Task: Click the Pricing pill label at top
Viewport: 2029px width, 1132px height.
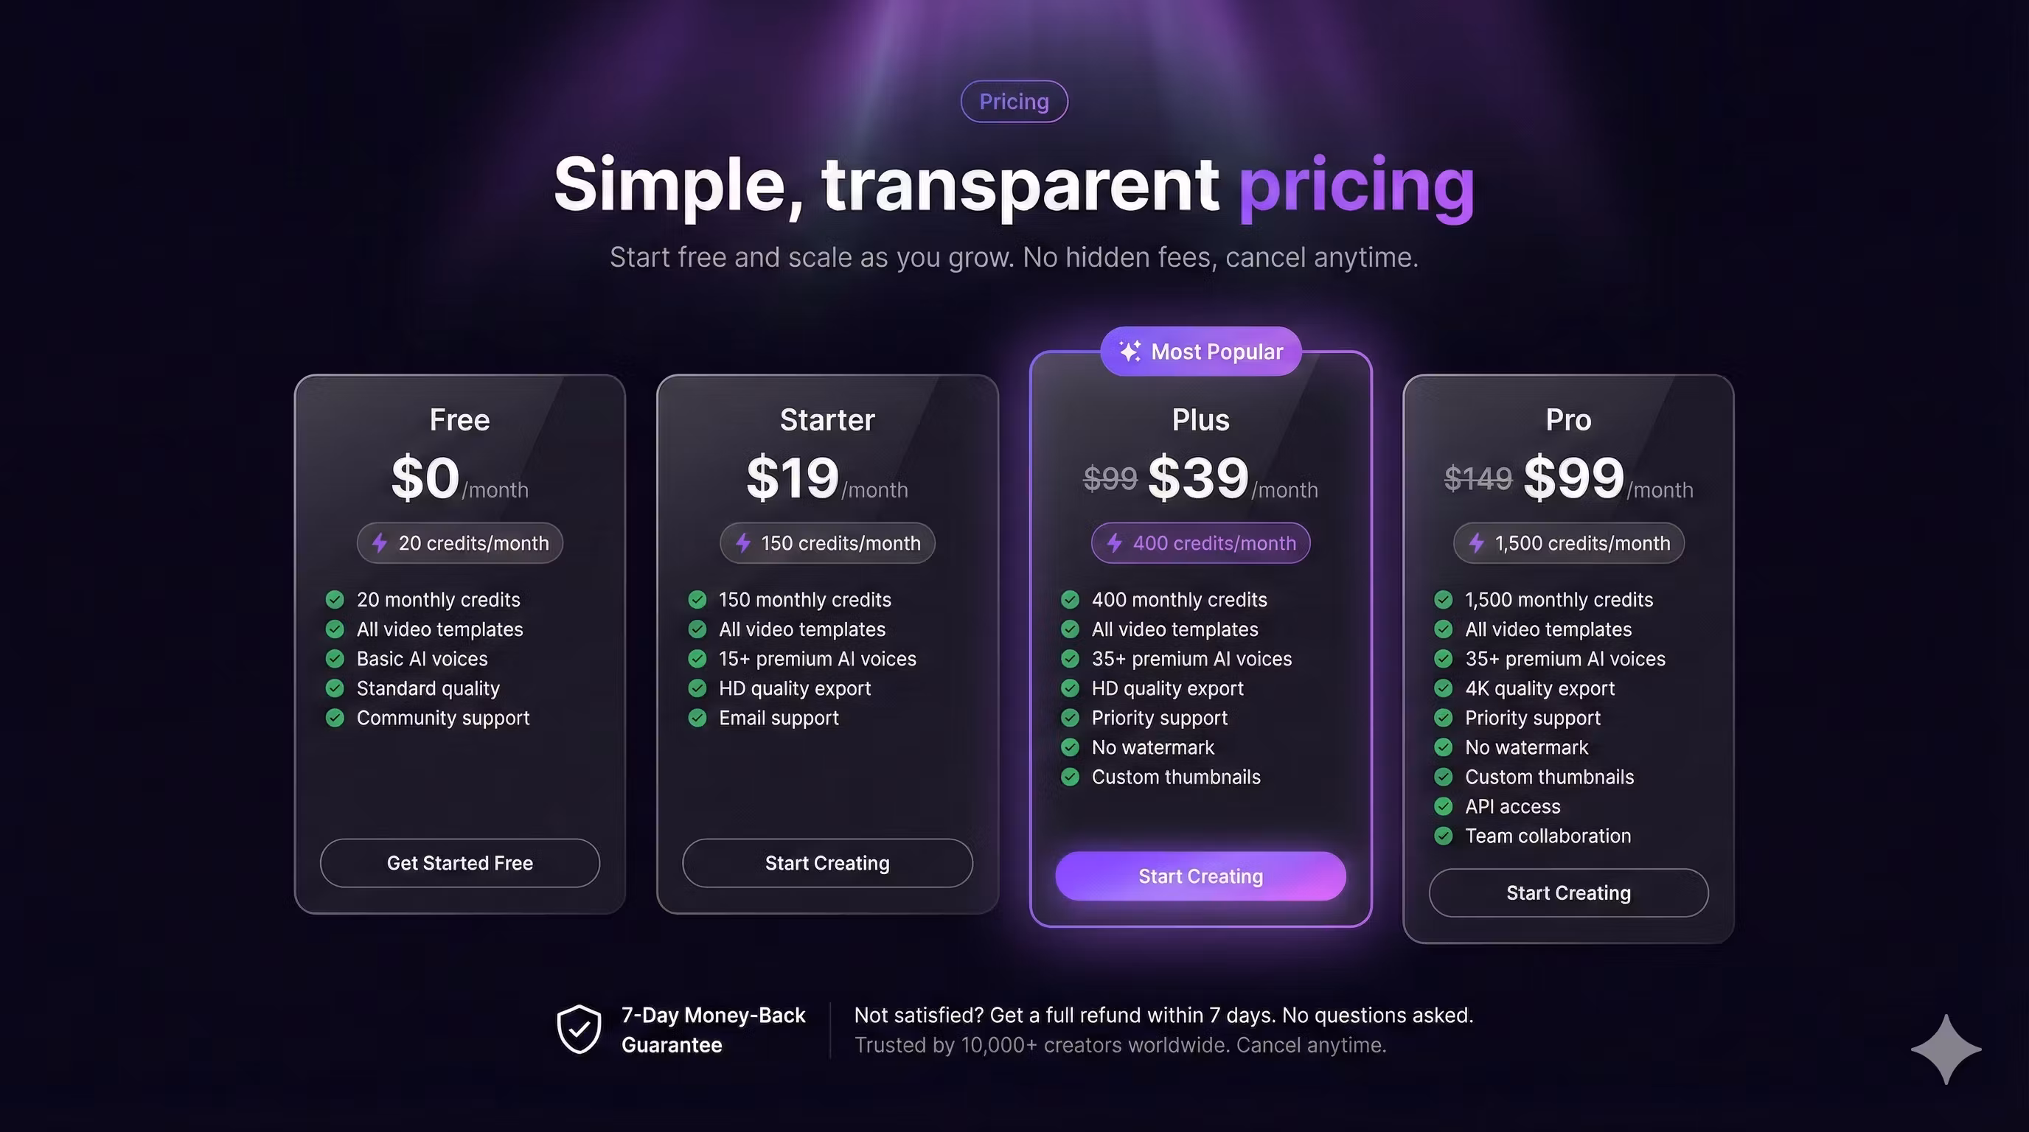Action: click(1014, 102)
